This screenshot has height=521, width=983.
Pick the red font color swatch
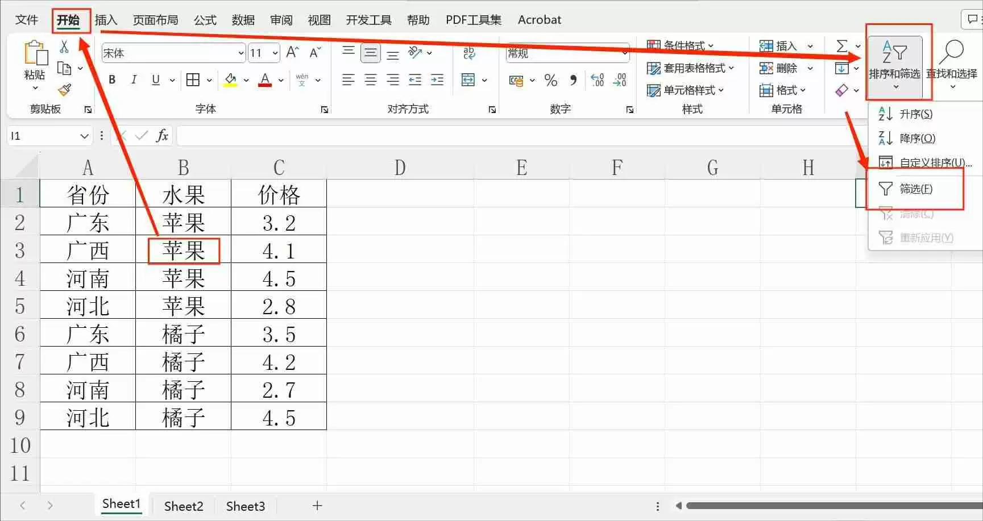[263, 85]
